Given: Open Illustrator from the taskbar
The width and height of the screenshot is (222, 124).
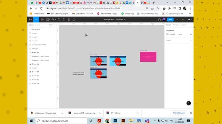Looking at the screenshot, I should pyautogui.click(x=123, y=121).
